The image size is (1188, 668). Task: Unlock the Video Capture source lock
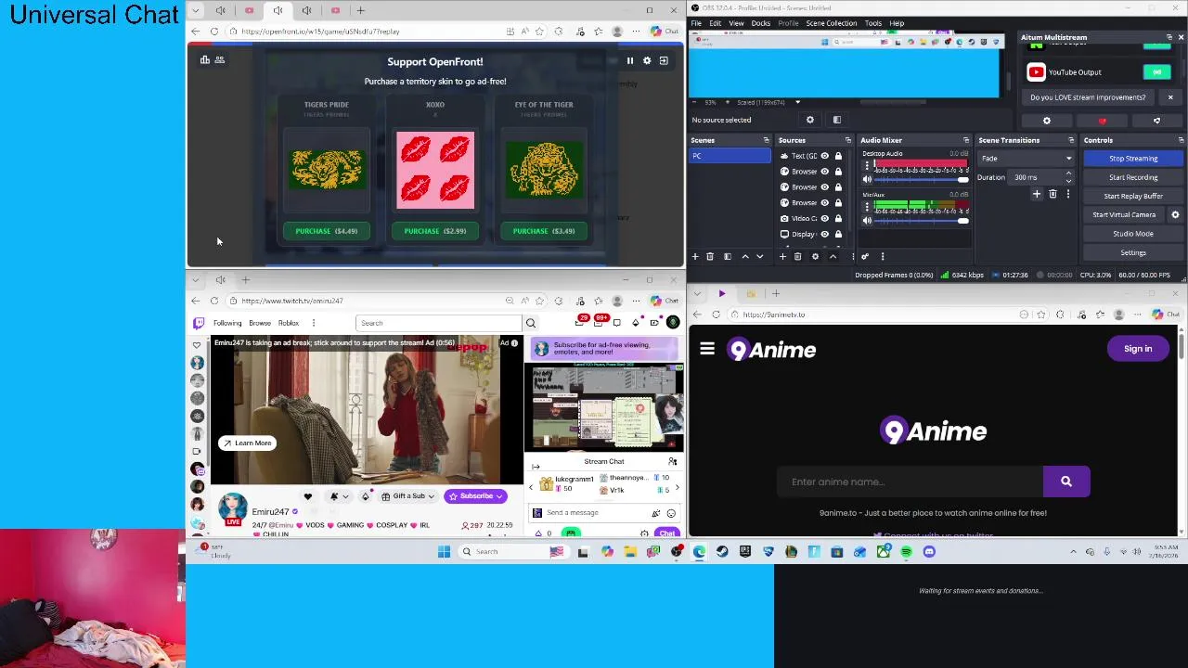point(838,218)
